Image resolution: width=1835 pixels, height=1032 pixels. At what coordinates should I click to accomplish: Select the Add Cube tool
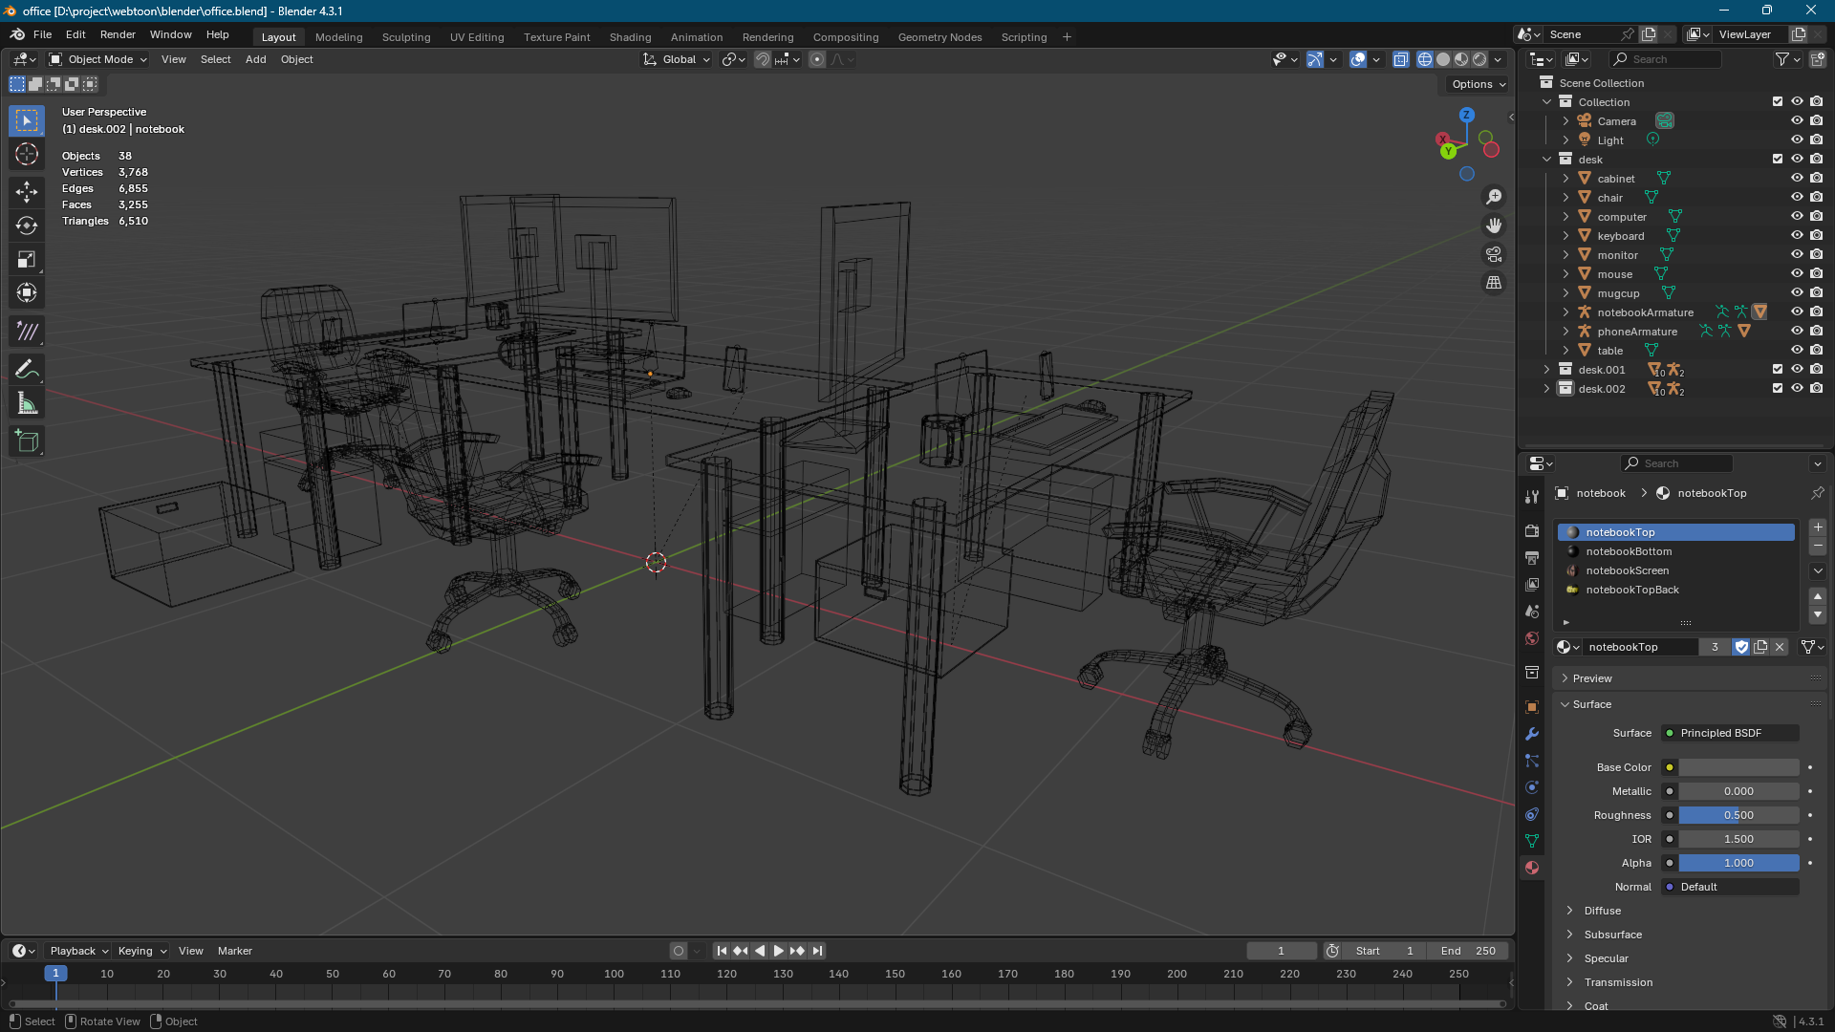(27, 441)
